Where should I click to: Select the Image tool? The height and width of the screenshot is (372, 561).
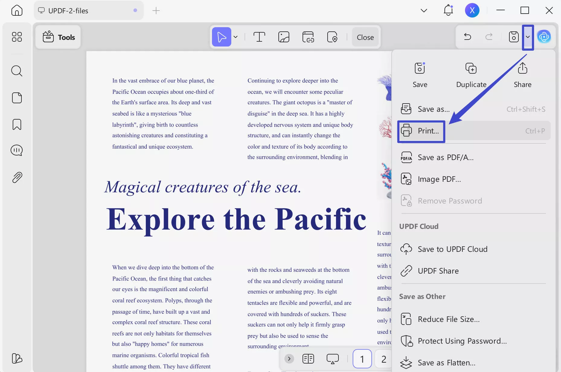[x=284, y=37]
